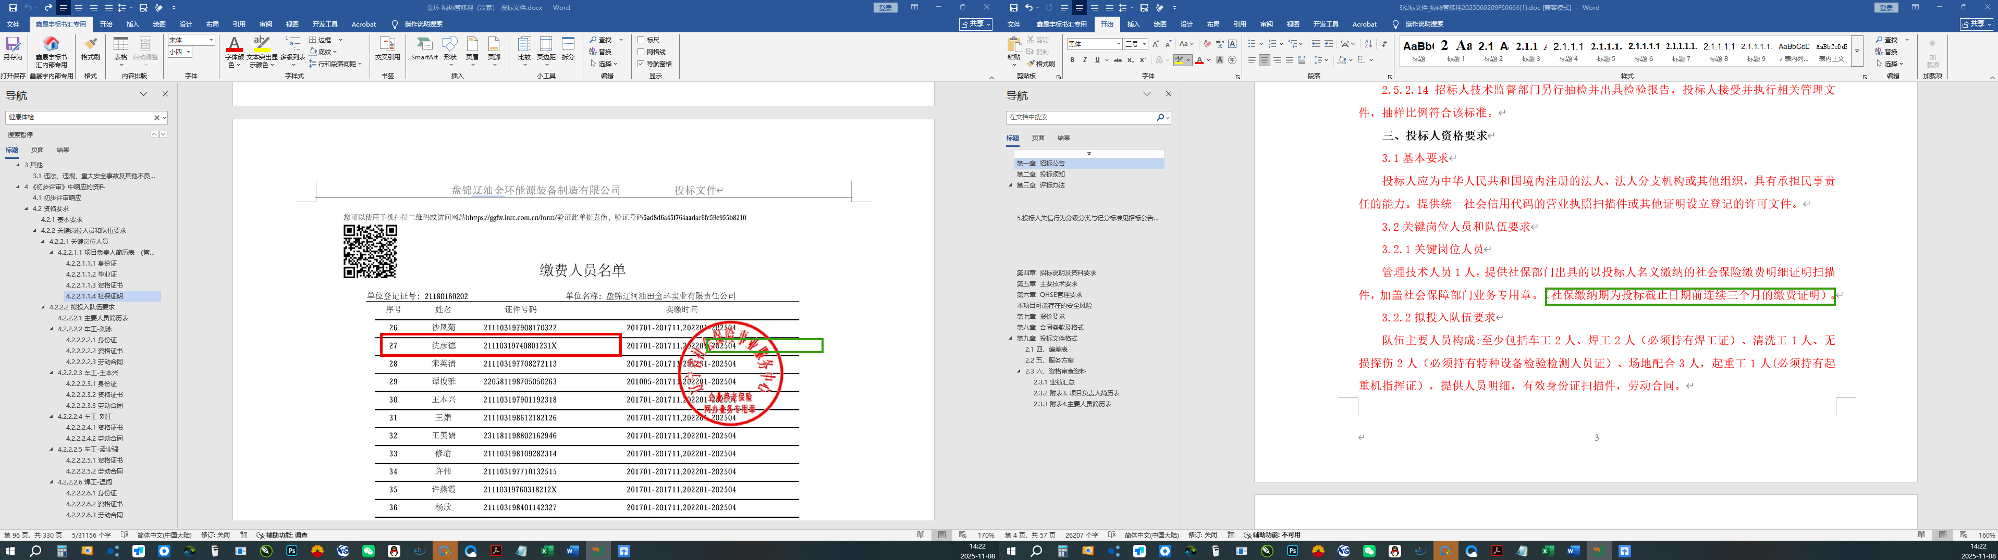Screen dimensions: 1998x560
Task: Open font size dropdown 小四 in left Word
Action: (x=189, y=52)
